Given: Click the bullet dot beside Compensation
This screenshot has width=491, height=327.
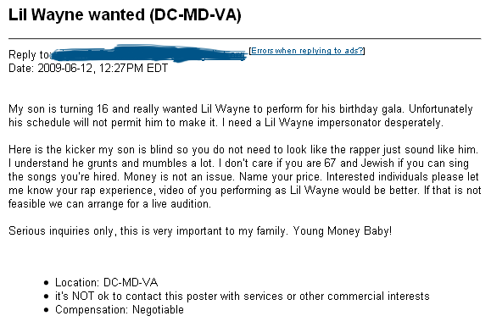Looking at the screenshot, I should pyautogui.click(x=47, y=310).
